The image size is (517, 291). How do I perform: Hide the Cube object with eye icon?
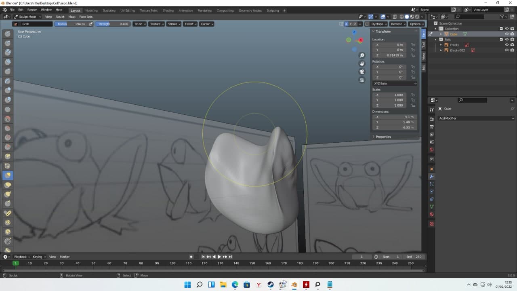507,34
